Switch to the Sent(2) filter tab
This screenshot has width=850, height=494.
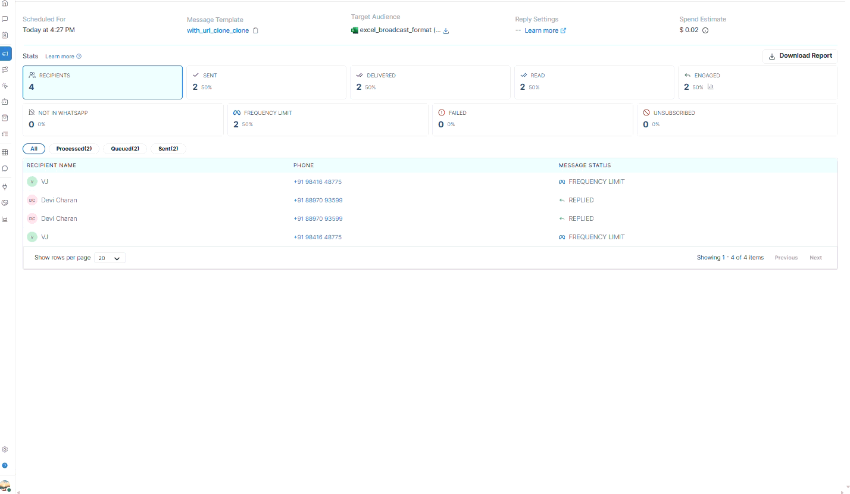pyautogui.click(x=168, y=149)
